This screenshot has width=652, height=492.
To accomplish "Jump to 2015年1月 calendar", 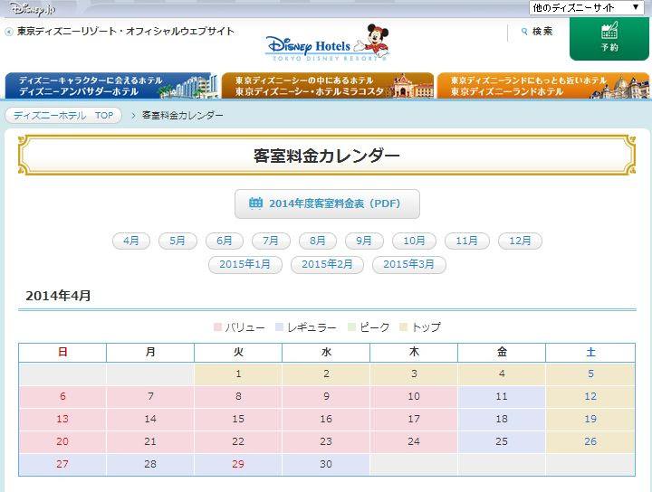I will pos(244,264).
